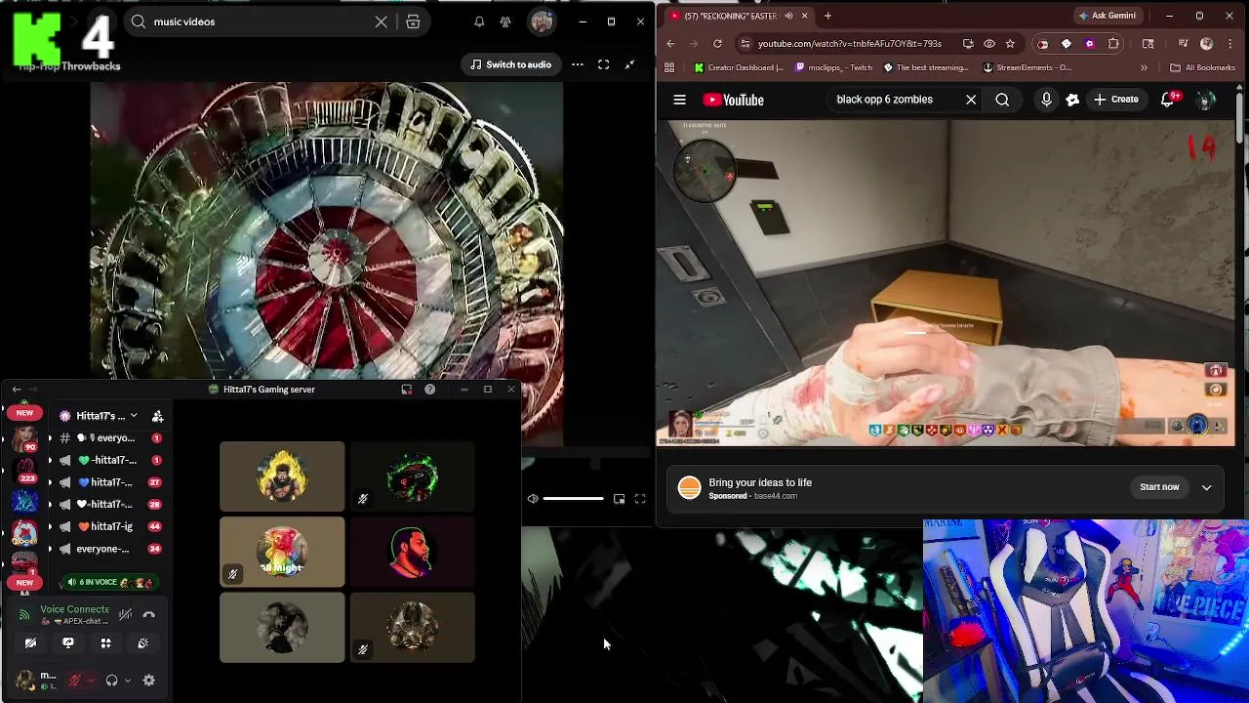Expand Discord headphone output options arrow
The height and width of the screenshot is (703, 1249).
click(x=128, y=681)
